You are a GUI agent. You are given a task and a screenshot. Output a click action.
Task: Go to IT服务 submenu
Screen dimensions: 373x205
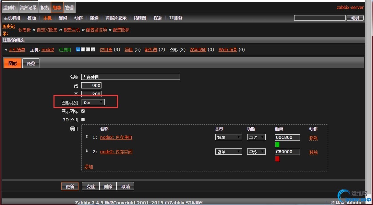click(x=176, y=18)
